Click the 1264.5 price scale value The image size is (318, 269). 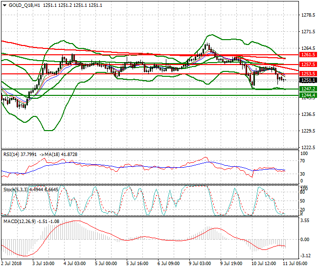tap(308, 48)
